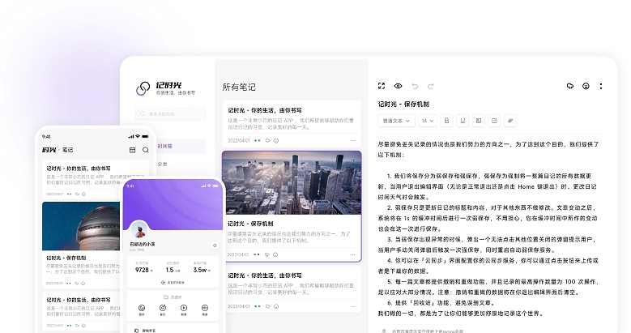Click the mood icon on desktop 保存机制 card

(x=275, y=254)
